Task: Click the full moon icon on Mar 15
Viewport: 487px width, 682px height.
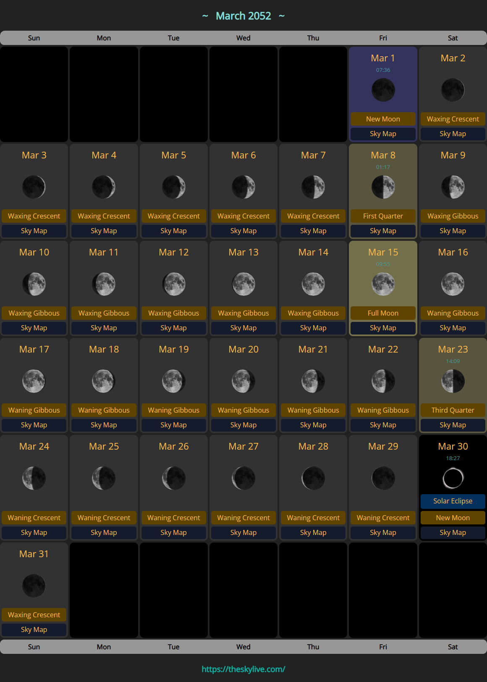Action: (x=383, y=284)
